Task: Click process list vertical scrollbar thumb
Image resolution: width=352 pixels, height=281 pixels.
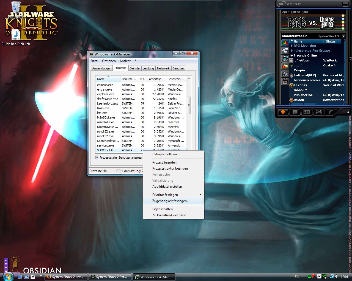Action: (189, 105)
